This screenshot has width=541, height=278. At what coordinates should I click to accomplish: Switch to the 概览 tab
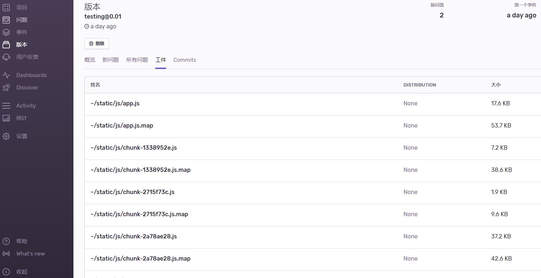90,60
